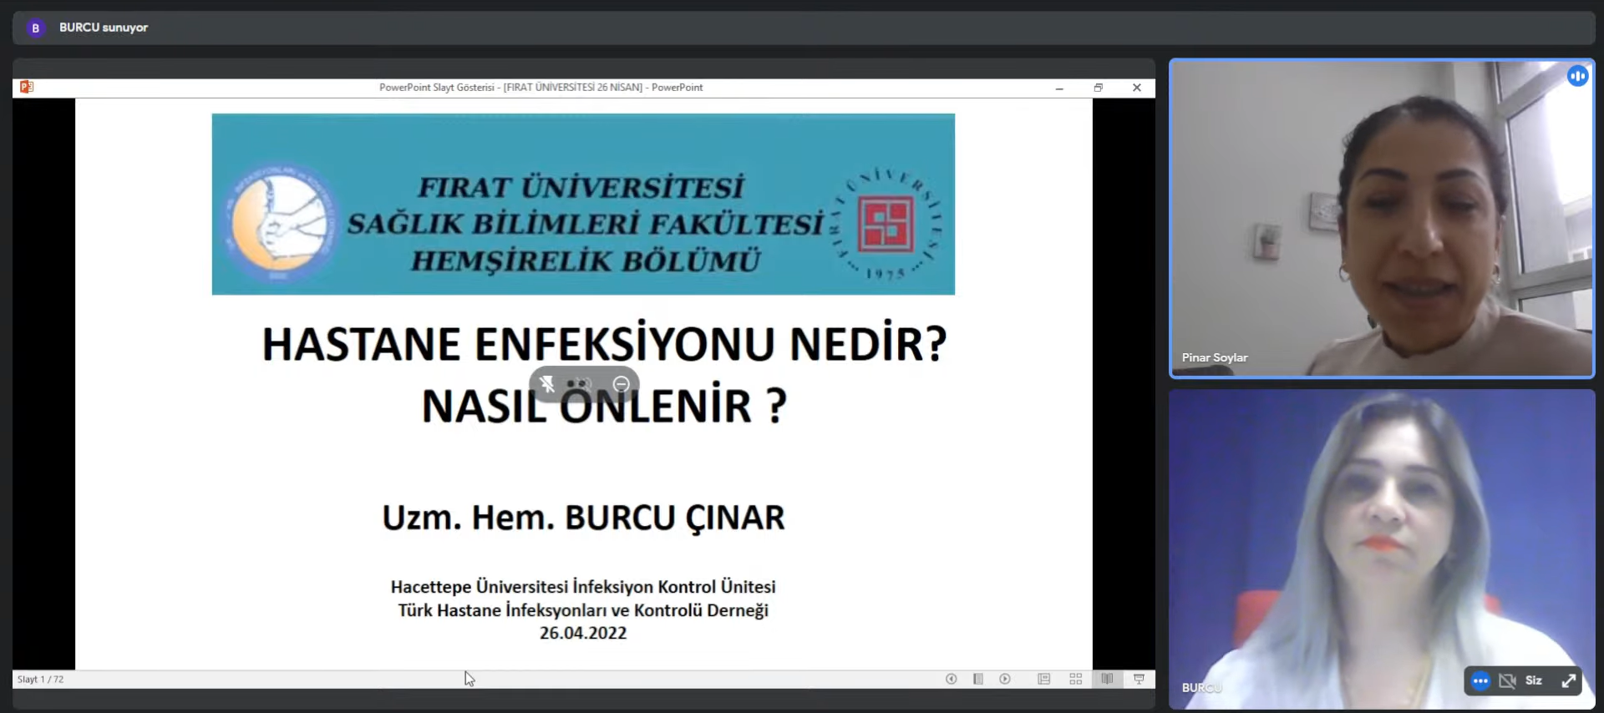Expand self-view tile with the arrows icon

(1569, 680)
